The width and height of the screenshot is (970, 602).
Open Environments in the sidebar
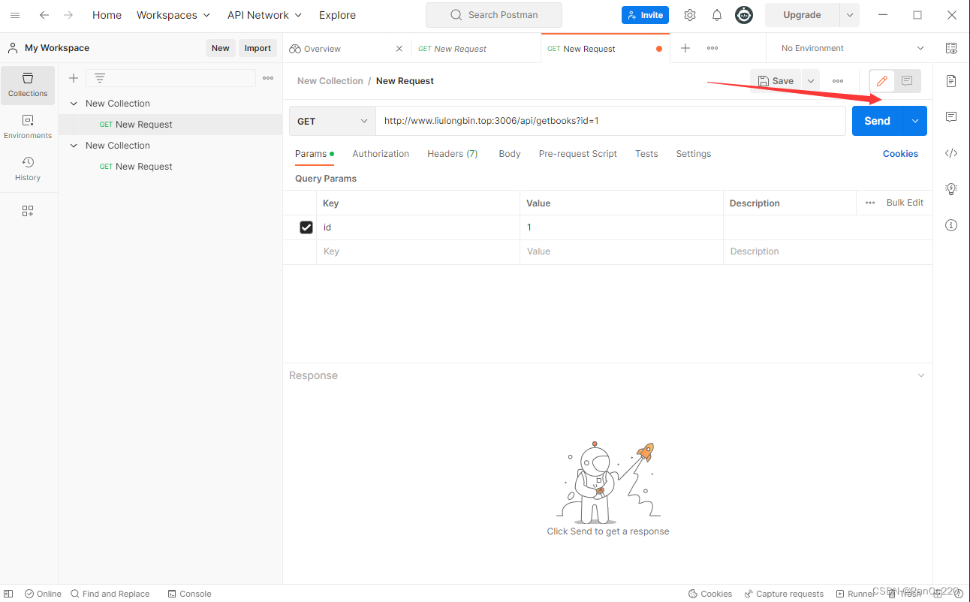point(28,127)
